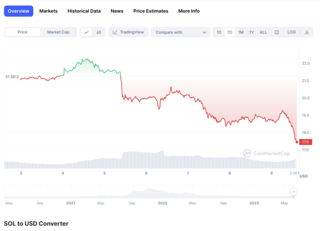
Task: Click the red end-of-line price dot
Action: [x=297, y=142]
